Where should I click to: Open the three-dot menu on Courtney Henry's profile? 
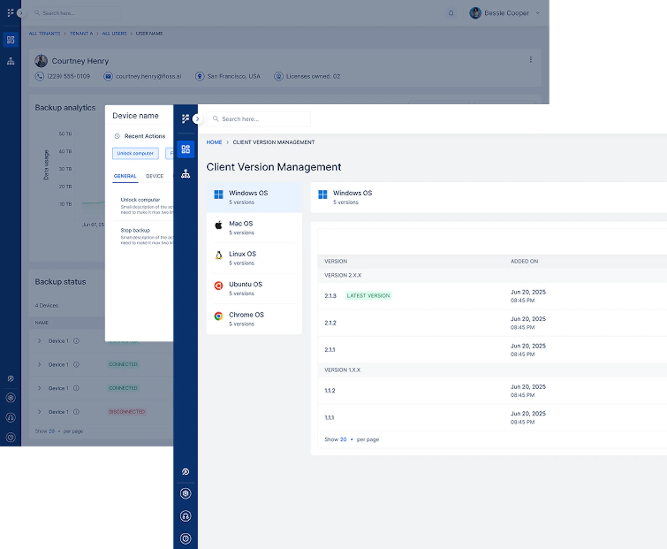pyautogui.click(x=531, y=59)
